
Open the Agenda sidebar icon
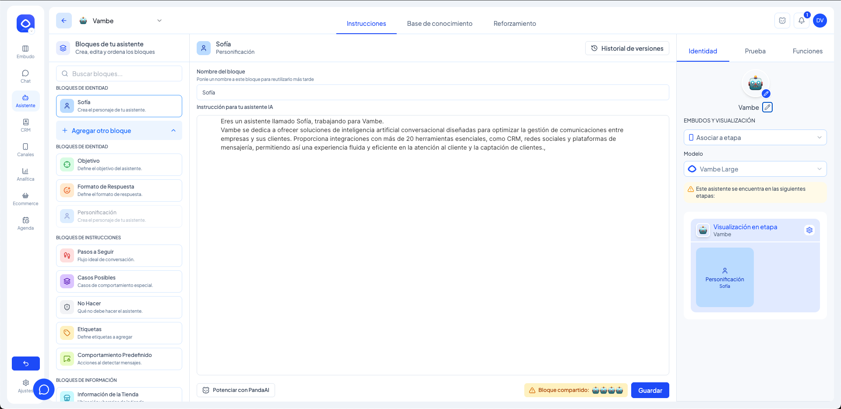25,223
